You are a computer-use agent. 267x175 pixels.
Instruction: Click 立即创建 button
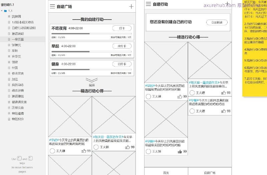(217, 22)
